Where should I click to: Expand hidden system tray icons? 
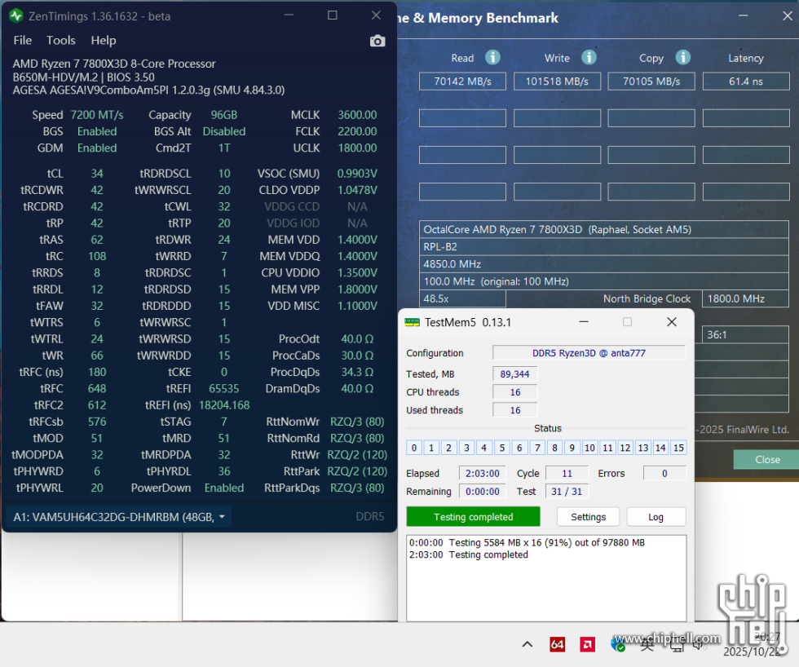[x=528, y=644]
